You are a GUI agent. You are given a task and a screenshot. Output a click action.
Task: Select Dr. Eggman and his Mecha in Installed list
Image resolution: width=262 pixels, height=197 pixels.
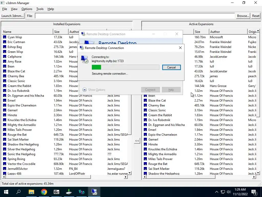[26, 96]
